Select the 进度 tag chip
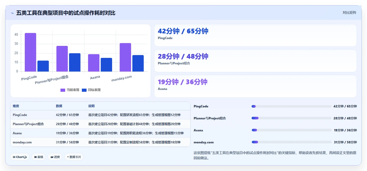Screen dimensions: 367x171 pos(55,157)
